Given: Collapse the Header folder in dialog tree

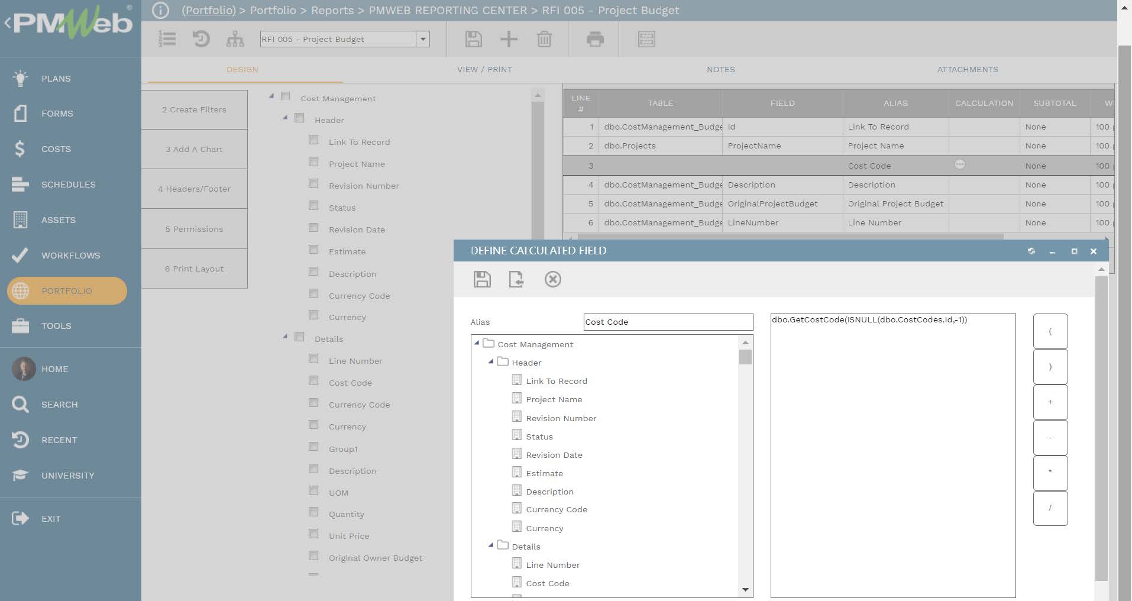Looking at the screenshot, I should click(490, 361).
